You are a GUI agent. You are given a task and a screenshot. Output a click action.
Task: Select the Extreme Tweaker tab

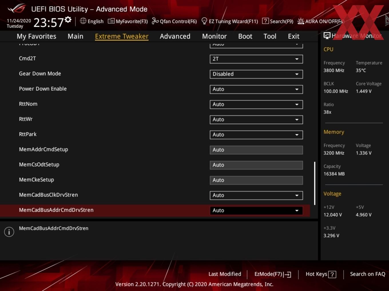point(122,36)
